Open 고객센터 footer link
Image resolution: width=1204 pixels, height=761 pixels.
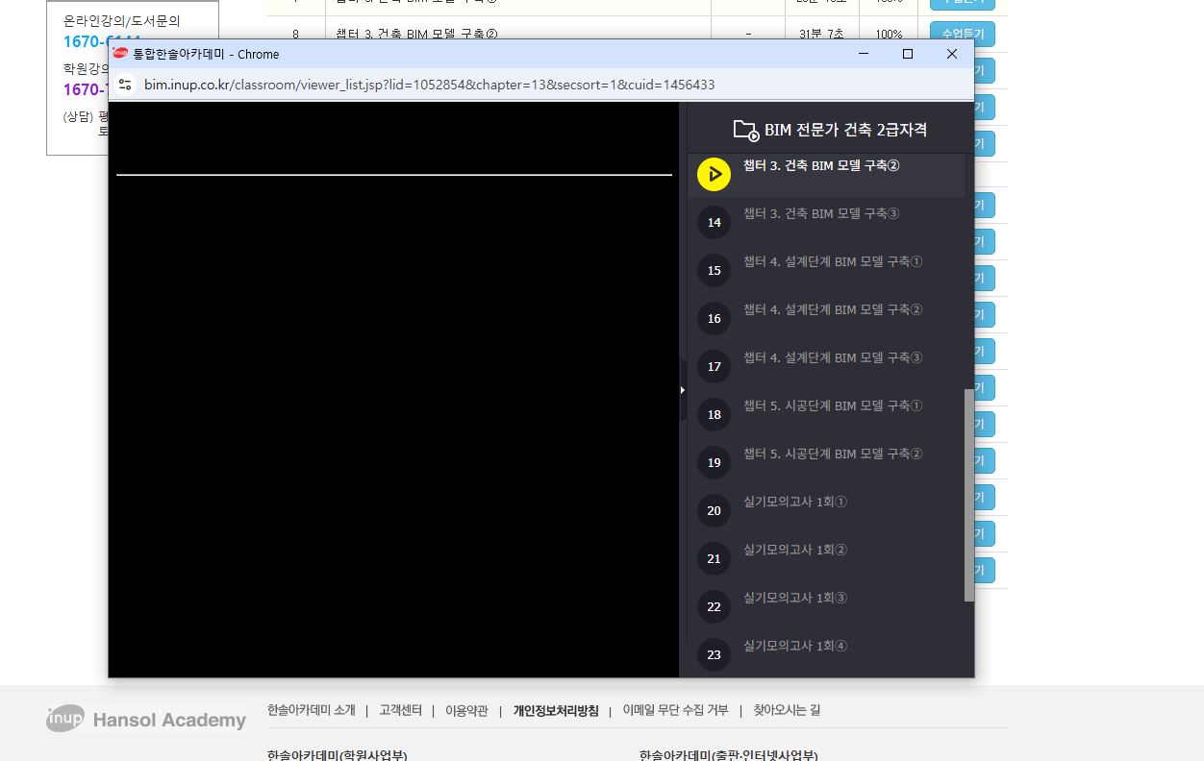[x=400, y=710]
